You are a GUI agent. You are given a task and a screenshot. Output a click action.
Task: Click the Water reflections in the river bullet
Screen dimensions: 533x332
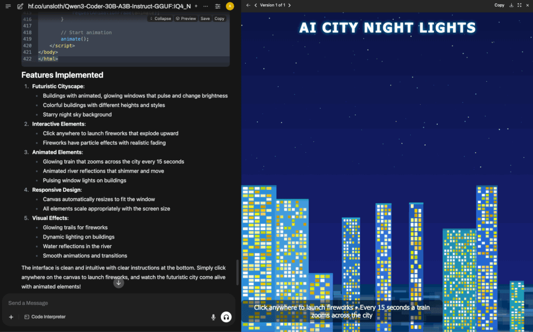pos(77,246)
